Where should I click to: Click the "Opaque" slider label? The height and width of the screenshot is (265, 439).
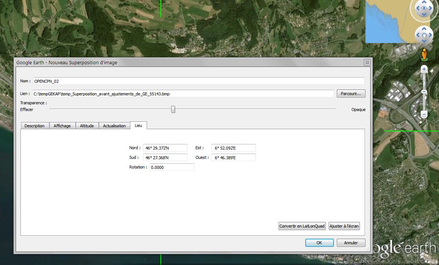(x=358, y=109)
